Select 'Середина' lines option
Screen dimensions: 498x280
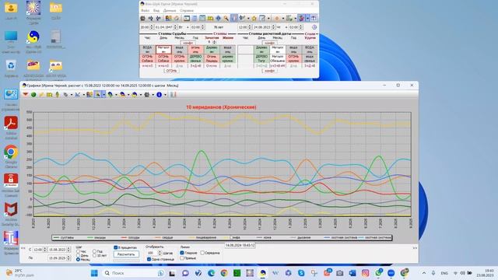pyautogui.click(x=202, y=253)
